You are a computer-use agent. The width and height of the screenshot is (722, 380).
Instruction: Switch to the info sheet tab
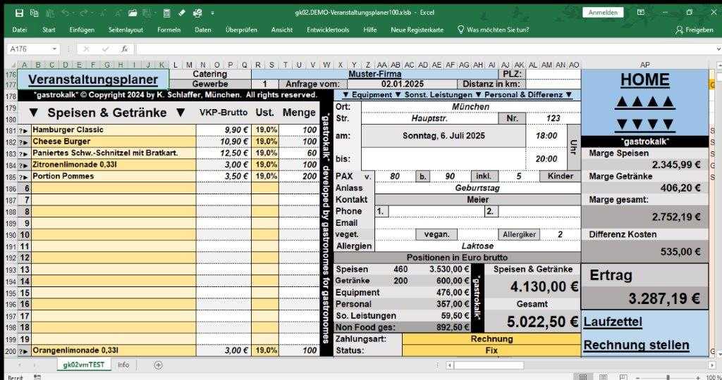click(123, 365)
